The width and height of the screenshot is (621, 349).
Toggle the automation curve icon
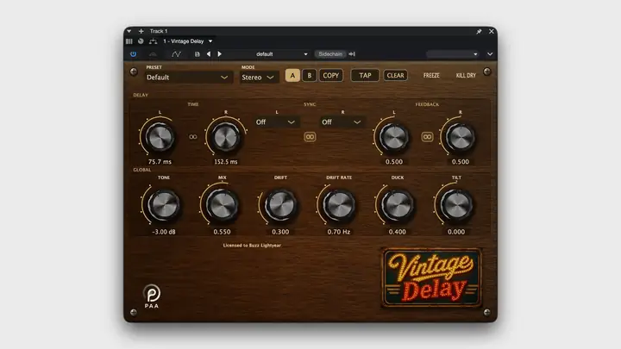coord(176,54)
